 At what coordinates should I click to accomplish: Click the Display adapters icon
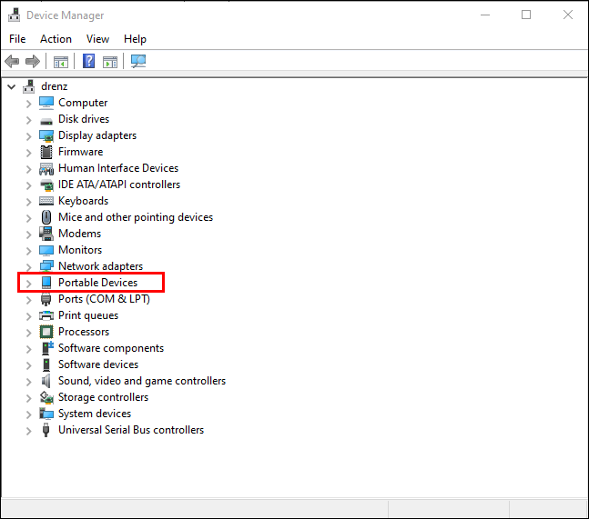click(x=46, y=135)
